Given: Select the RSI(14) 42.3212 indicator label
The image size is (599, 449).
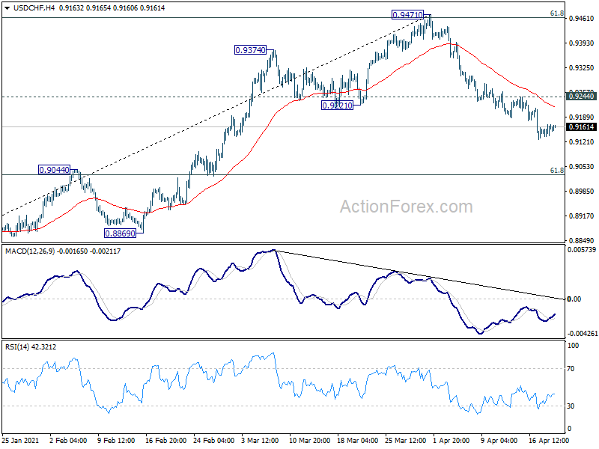Looking at the screenshot, I should click(31, 347).
